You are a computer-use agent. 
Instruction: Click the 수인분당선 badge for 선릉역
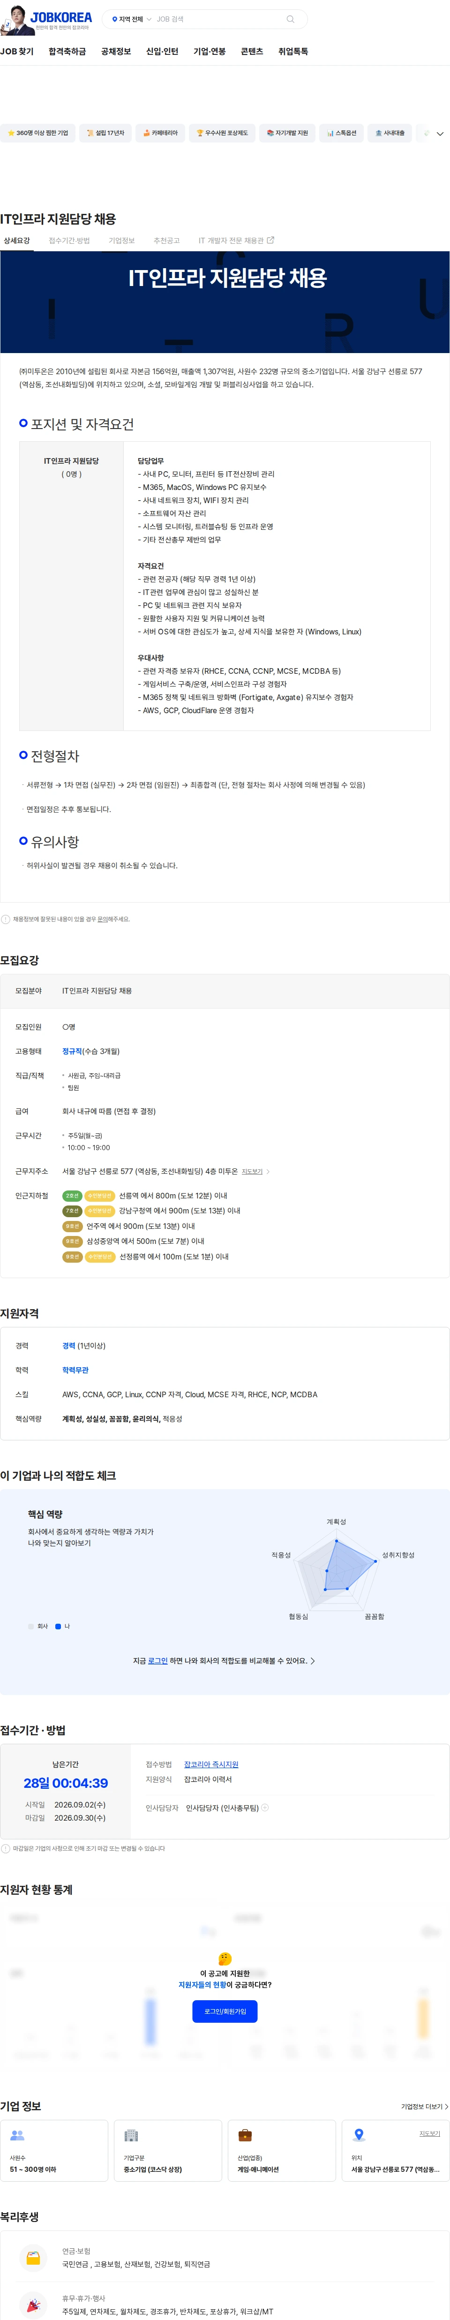click(100, 1196)
